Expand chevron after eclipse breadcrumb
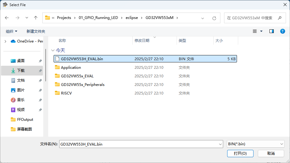The width and height of the screenshot is (290, 163). click(x=142, y=18)
